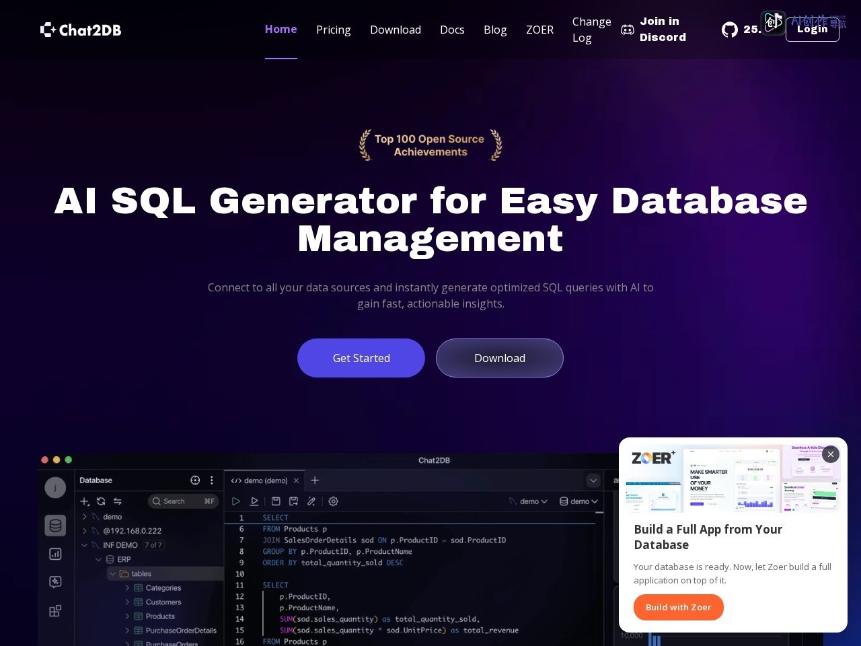Click the ERP database icon in the tree
Viewport: 861px width, 646px height.
[x=110, y=559]
